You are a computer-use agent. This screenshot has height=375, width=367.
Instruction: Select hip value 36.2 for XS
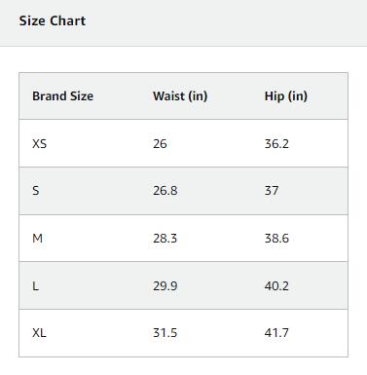click(276, 143)
